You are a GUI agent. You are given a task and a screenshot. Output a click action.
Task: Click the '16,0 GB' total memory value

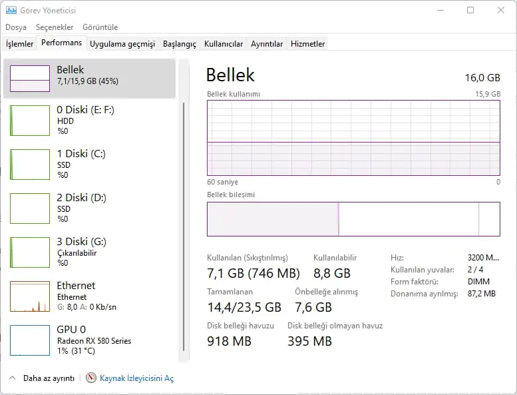pyautogui.click(x=482, y=78)
